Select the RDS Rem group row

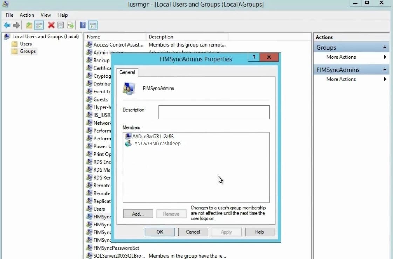[98, 177]
